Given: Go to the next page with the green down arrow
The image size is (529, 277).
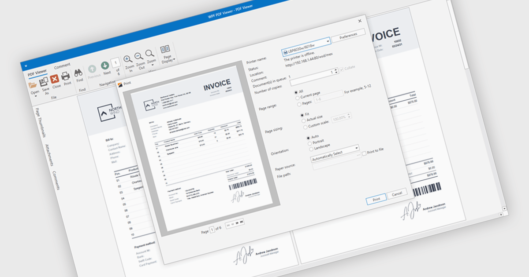Looking at the screenshot, I should 105,66.
